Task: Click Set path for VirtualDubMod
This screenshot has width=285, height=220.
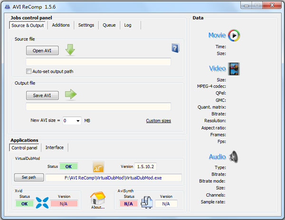Action: click(28, 177)
